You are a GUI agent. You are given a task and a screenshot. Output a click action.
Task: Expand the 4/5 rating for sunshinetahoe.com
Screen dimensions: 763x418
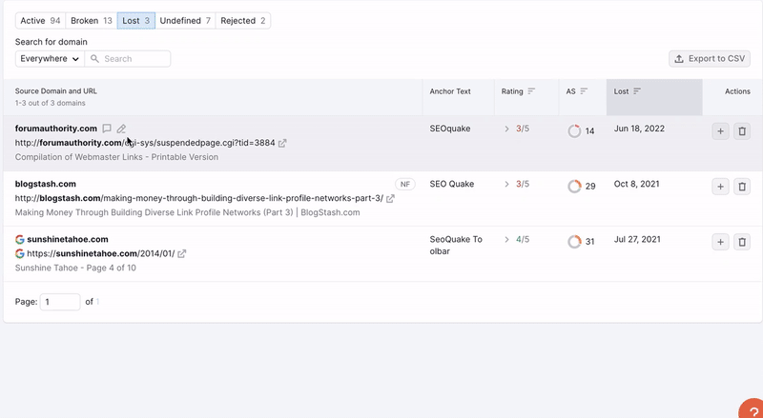pyautogui.click(x=506, y=240)
